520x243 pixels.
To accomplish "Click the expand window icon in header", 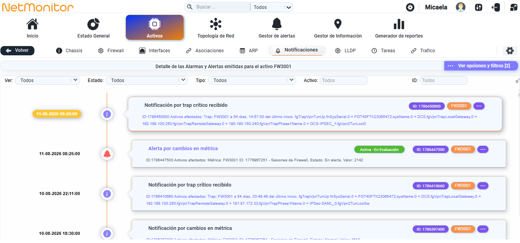I will pyautogui.click(x=514, y=7).
